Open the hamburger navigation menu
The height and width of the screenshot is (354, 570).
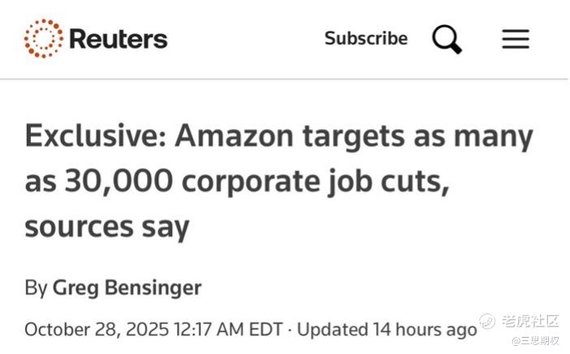[x=515, y=38]
